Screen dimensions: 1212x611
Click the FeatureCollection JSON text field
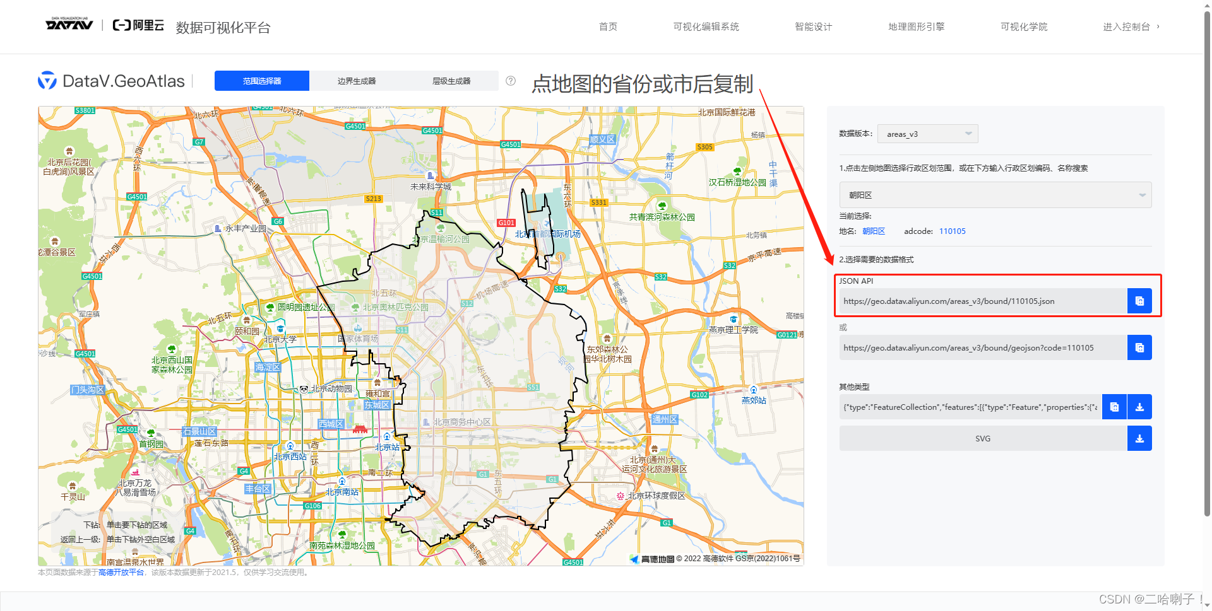point(970,407)
